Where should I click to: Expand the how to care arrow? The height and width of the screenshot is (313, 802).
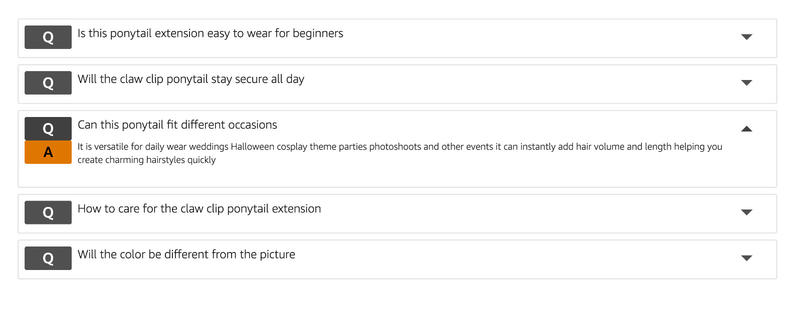coord(746,212)
